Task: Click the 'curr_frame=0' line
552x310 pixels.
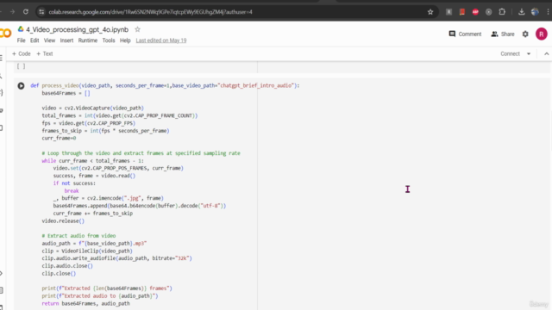Action: [x=59, y=138]
